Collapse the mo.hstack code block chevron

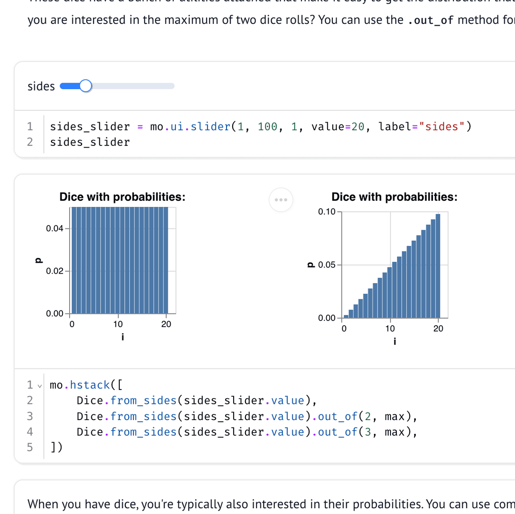pyautogui.click(x=40, y=385)
